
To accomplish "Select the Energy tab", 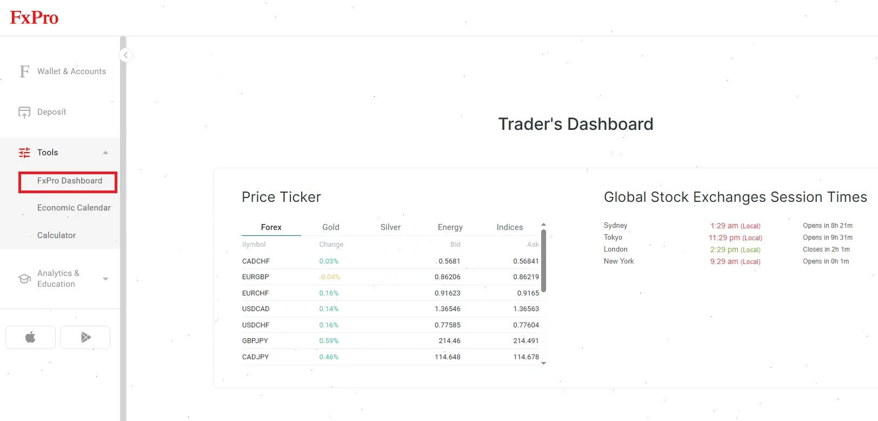I will 450,227.
